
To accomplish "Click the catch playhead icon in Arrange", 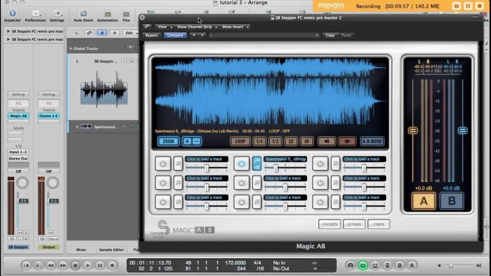I will point(102,33).
